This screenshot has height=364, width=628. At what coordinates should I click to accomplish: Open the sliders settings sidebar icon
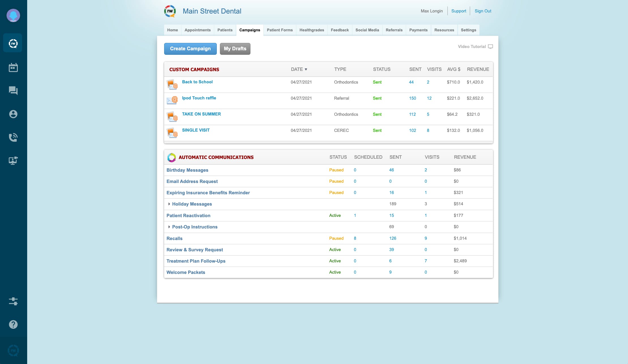13,301
